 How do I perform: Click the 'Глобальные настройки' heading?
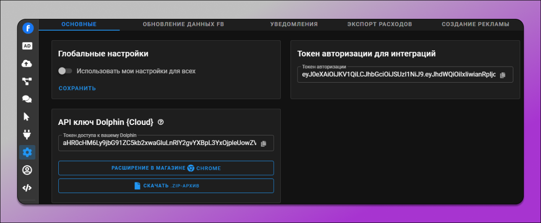(x=103, y=54)
